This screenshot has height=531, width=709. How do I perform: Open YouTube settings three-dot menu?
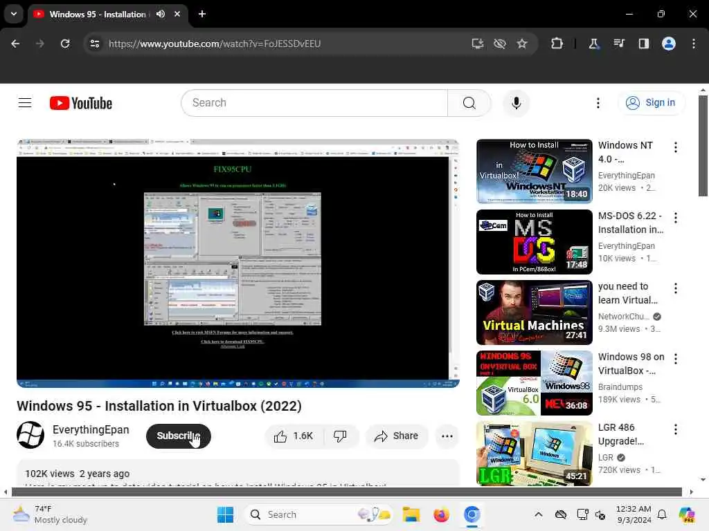598,103
